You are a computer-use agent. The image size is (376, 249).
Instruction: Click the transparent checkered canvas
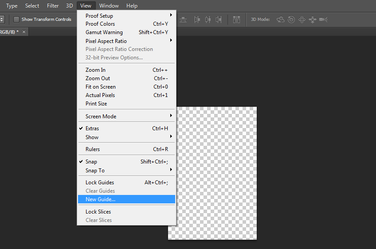216,173
